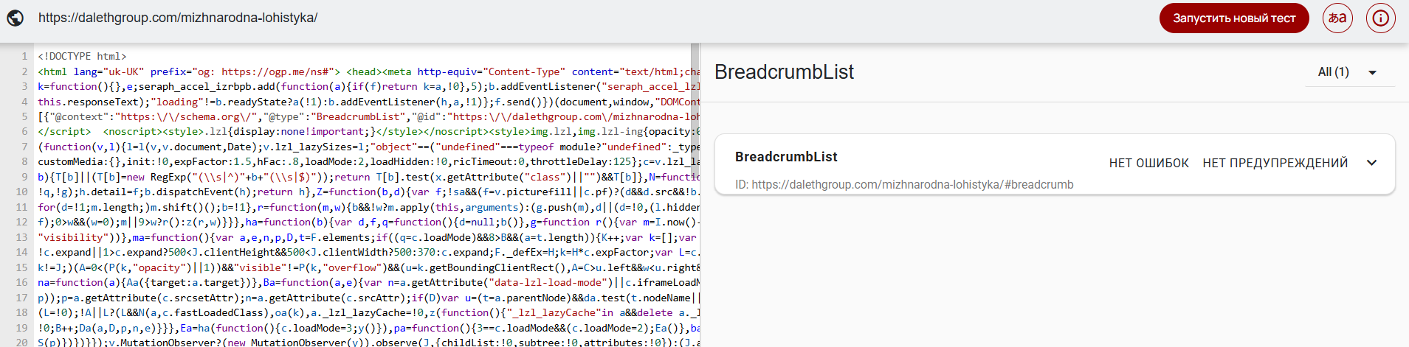The height and width of the screenshot is (347, 1409).
Task: Open the language selector icon
Action: 1337,18
